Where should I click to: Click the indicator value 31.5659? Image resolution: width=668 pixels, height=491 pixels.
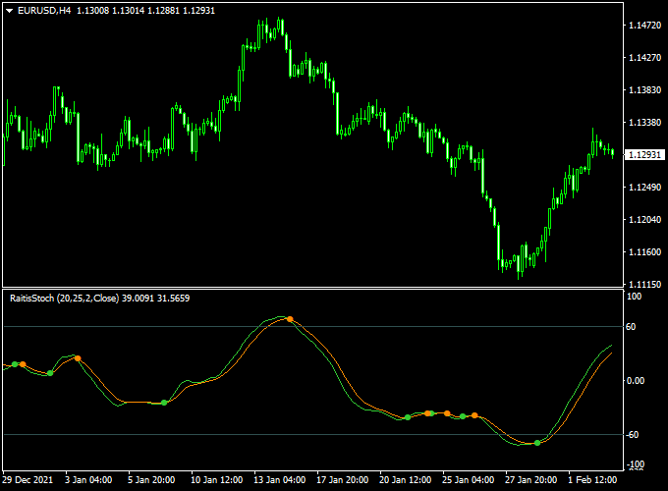tap(174, 299)
